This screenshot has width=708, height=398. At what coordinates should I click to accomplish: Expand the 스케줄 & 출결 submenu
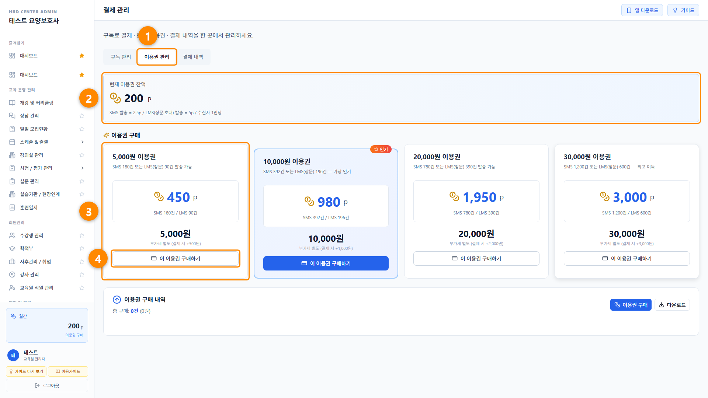(x=82, y=142)
